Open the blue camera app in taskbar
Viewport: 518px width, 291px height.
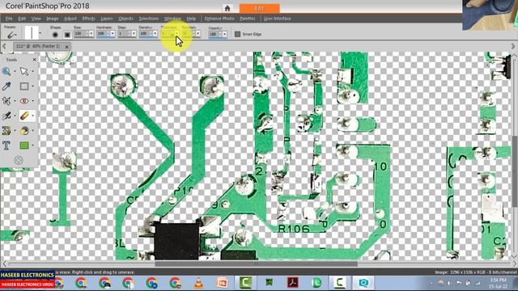point(363,283)
